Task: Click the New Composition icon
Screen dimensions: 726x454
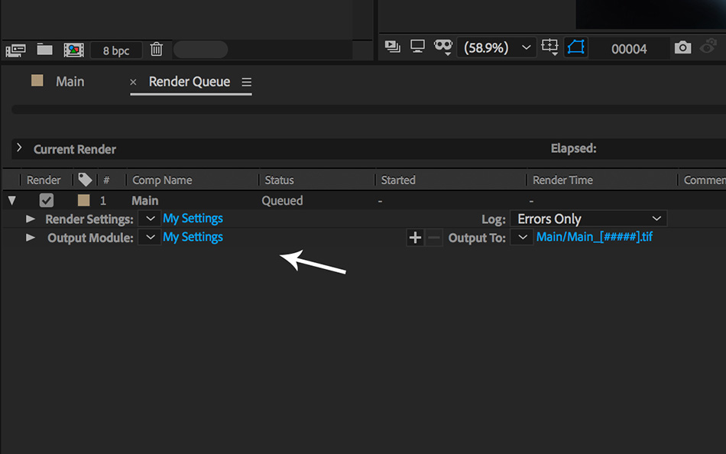Action: click(x=73, y=50)
